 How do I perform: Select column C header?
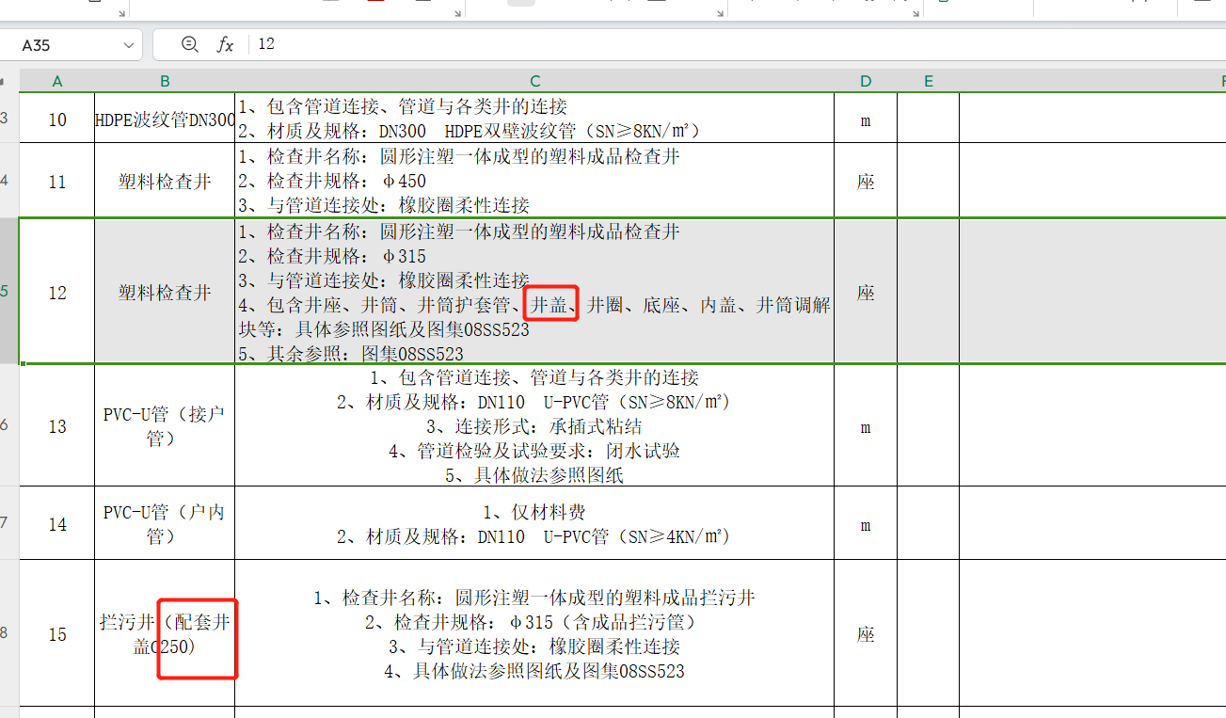(534, 82)
